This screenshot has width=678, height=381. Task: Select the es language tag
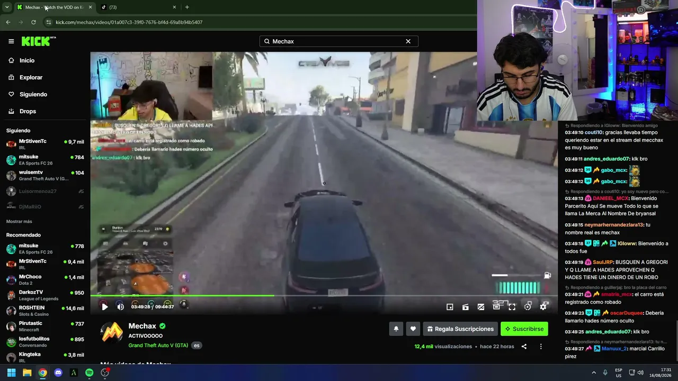(x=197, y=346)
